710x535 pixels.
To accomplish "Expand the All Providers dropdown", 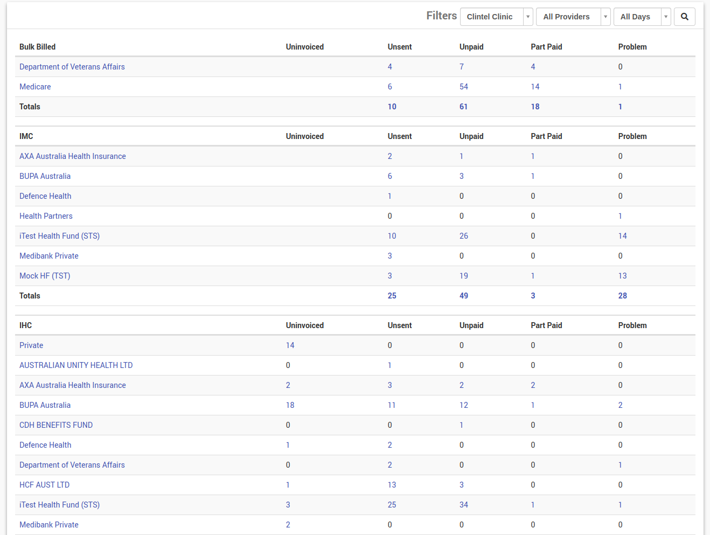I will (573, 17).
